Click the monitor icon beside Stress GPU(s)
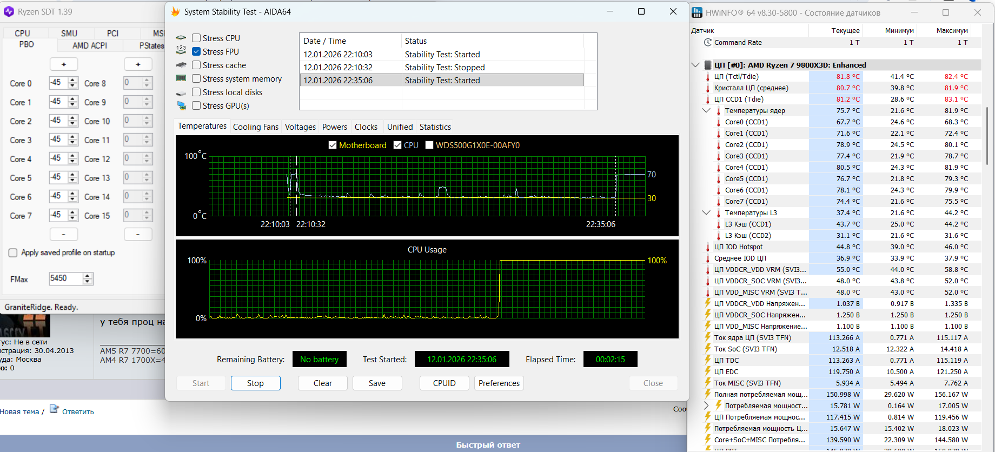Screen dimensions: 995x452 [x=181, y=105]
